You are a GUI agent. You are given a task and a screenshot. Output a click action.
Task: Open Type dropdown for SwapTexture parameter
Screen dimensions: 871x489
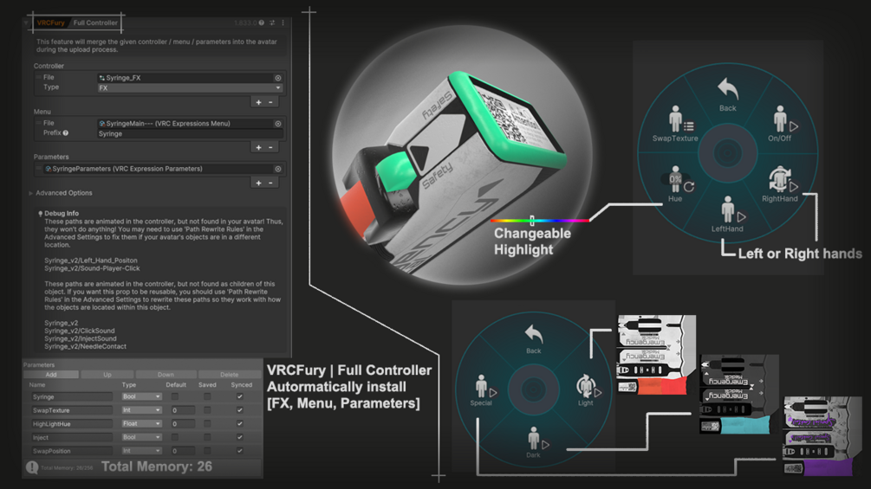coord(141,410)
